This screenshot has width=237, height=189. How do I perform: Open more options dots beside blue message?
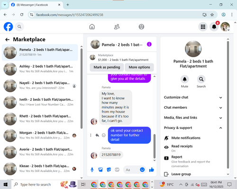point(91,135)
